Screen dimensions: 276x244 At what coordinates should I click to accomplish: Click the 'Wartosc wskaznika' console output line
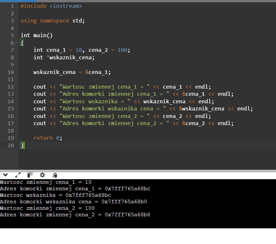(56, 195)
